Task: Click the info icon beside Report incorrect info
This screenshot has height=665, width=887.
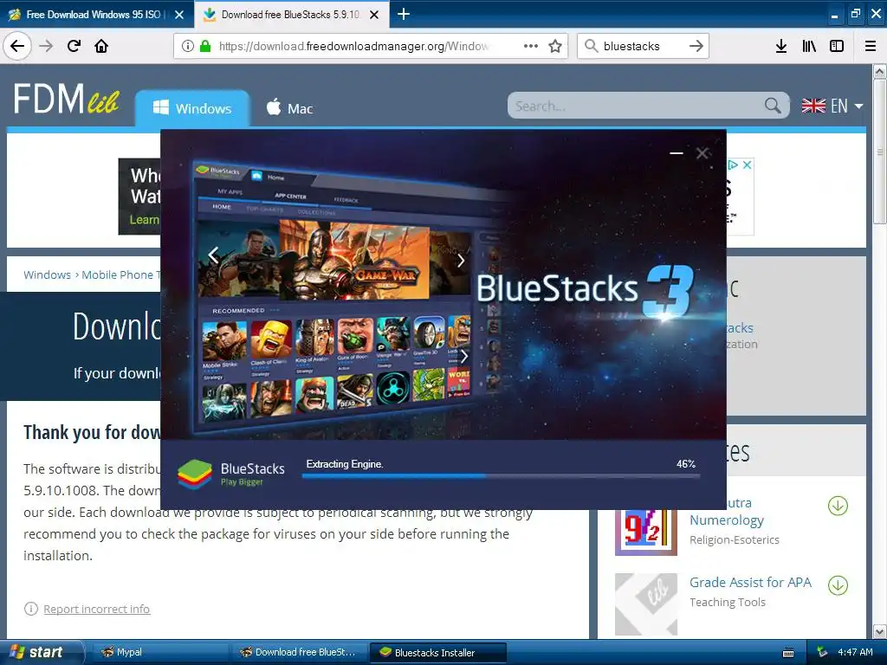Action: [31, 609]
